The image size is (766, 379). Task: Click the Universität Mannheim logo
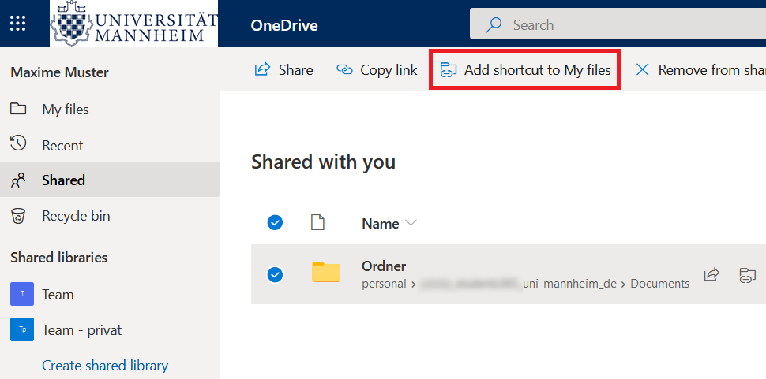[134, 24]
